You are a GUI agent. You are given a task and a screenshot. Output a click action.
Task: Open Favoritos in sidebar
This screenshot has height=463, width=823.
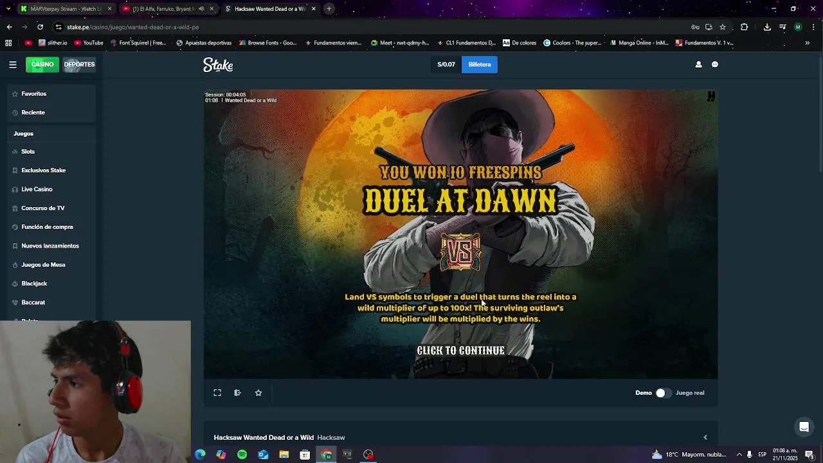pos(51,94)
